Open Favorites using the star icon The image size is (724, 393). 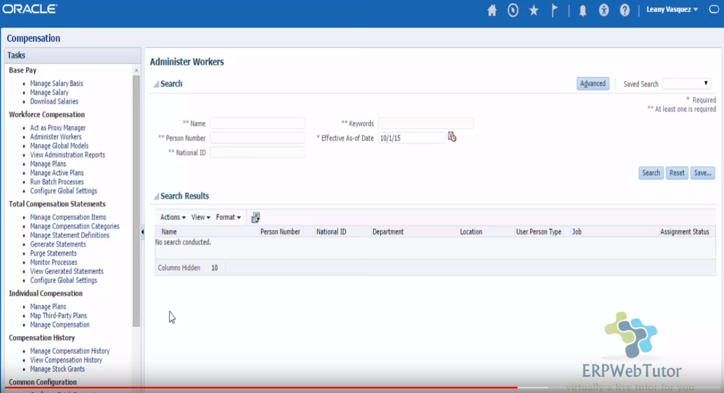pos(533,10)
